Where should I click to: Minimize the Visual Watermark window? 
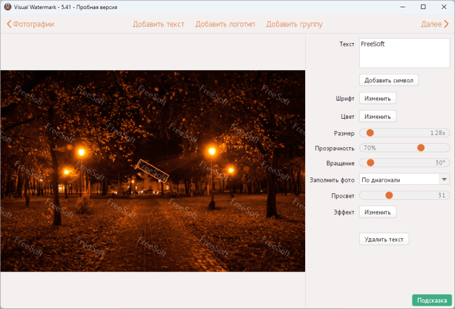click(403, 7)
